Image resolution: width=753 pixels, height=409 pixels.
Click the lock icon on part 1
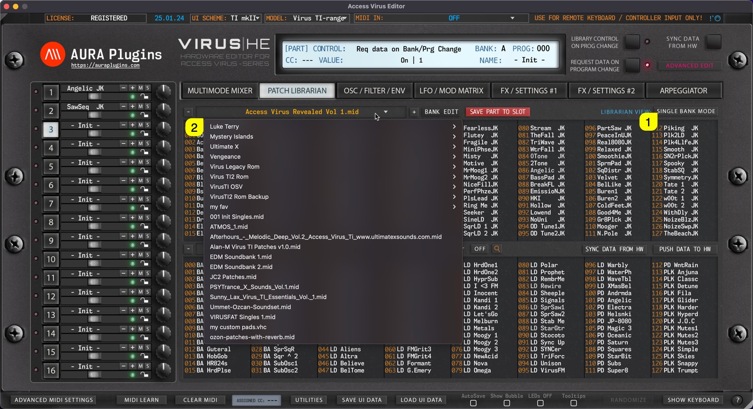click(x=144, y=97)
